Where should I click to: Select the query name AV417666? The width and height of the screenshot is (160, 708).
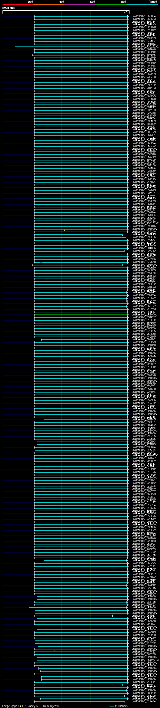(x=9, y=8)
